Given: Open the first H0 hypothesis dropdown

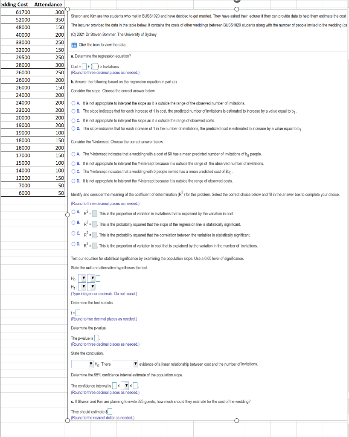Looking at the screenshot, I should point(82,278).
